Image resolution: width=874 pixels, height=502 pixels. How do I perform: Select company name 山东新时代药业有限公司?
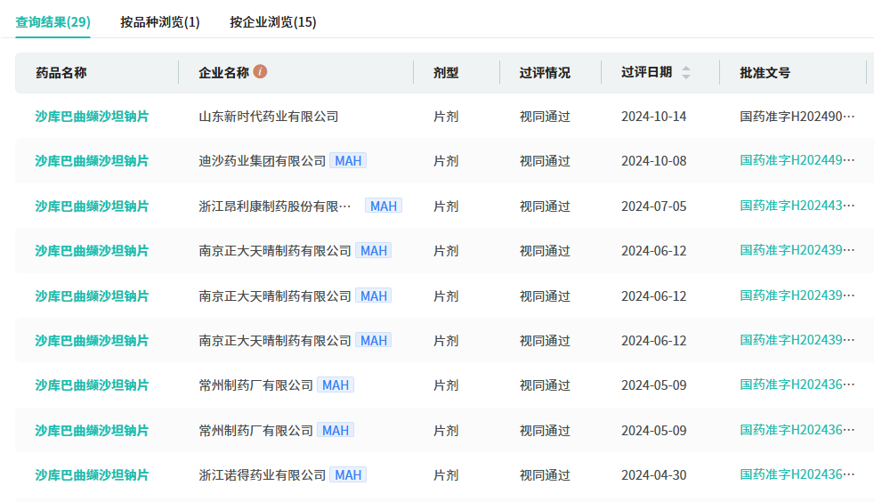[x=269, y=117]
